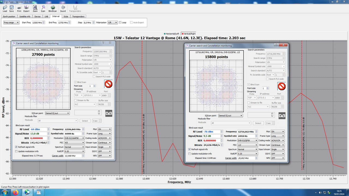Click the Vertical/Right legend color swatch
The height and width of the screenshot is (196, 349).
[x=182, y=34]
